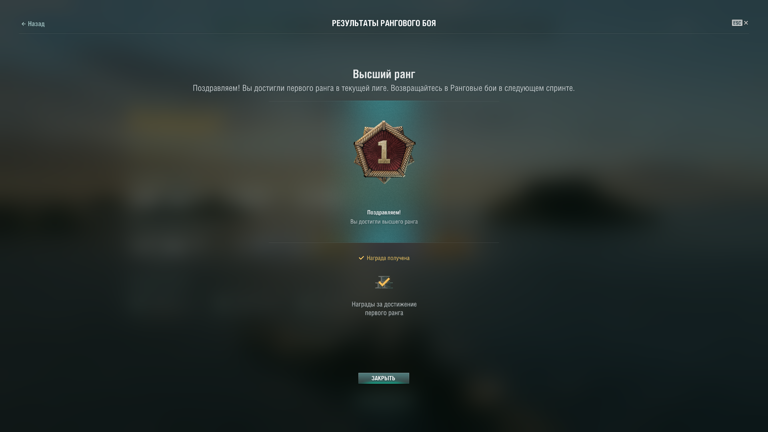Click the checkmark beside Награда получена
The width and height of the screenshot is (768, 432).
(x=361, y=258)
